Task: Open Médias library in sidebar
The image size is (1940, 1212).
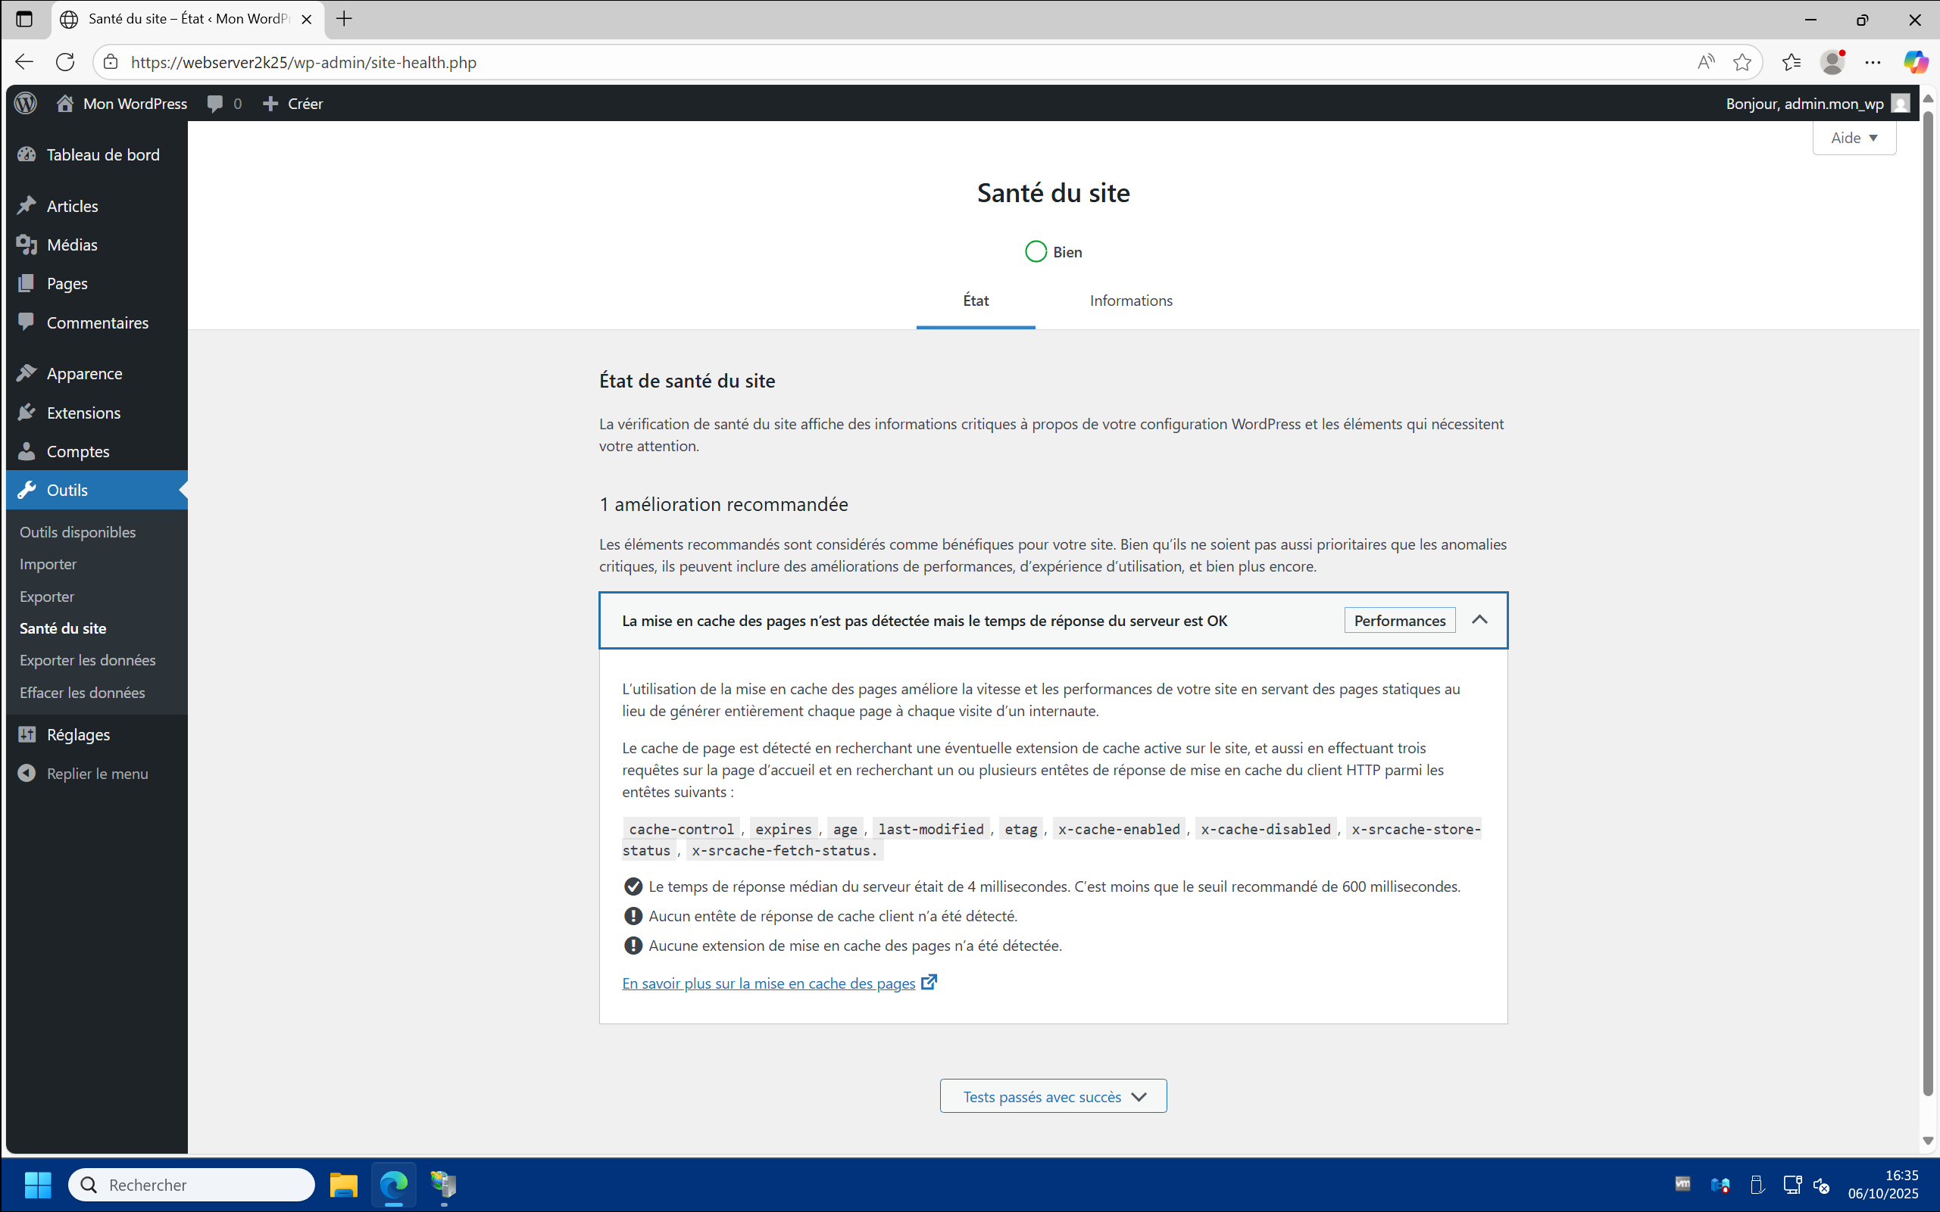Action: [71, 245]
